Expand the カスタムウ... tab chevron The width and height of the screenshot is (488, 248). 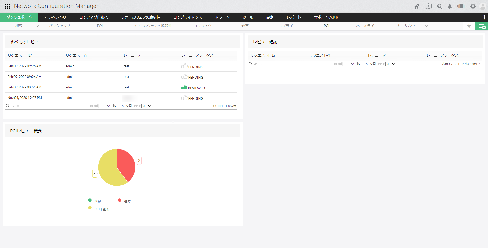click(426, 26)
